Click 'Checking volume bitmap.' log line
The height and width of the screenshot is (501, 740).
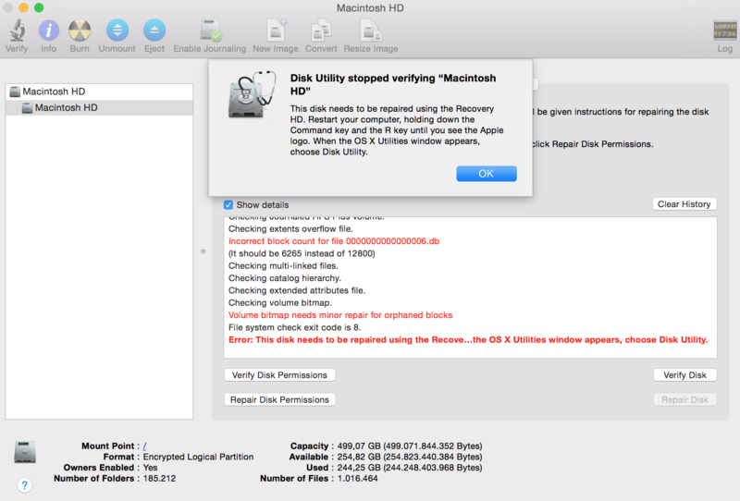(x=280, y=303)
